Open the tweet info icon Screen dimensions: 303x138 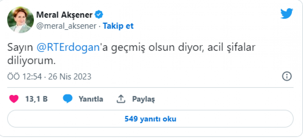pos(287,76)
